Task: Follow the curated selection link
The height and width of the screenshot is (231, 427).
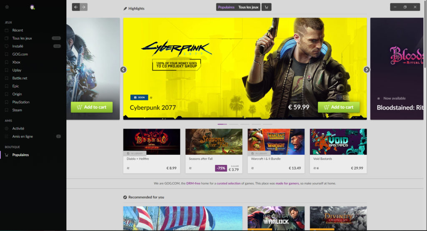Action: pyautogui.click(x=229, y=184)
